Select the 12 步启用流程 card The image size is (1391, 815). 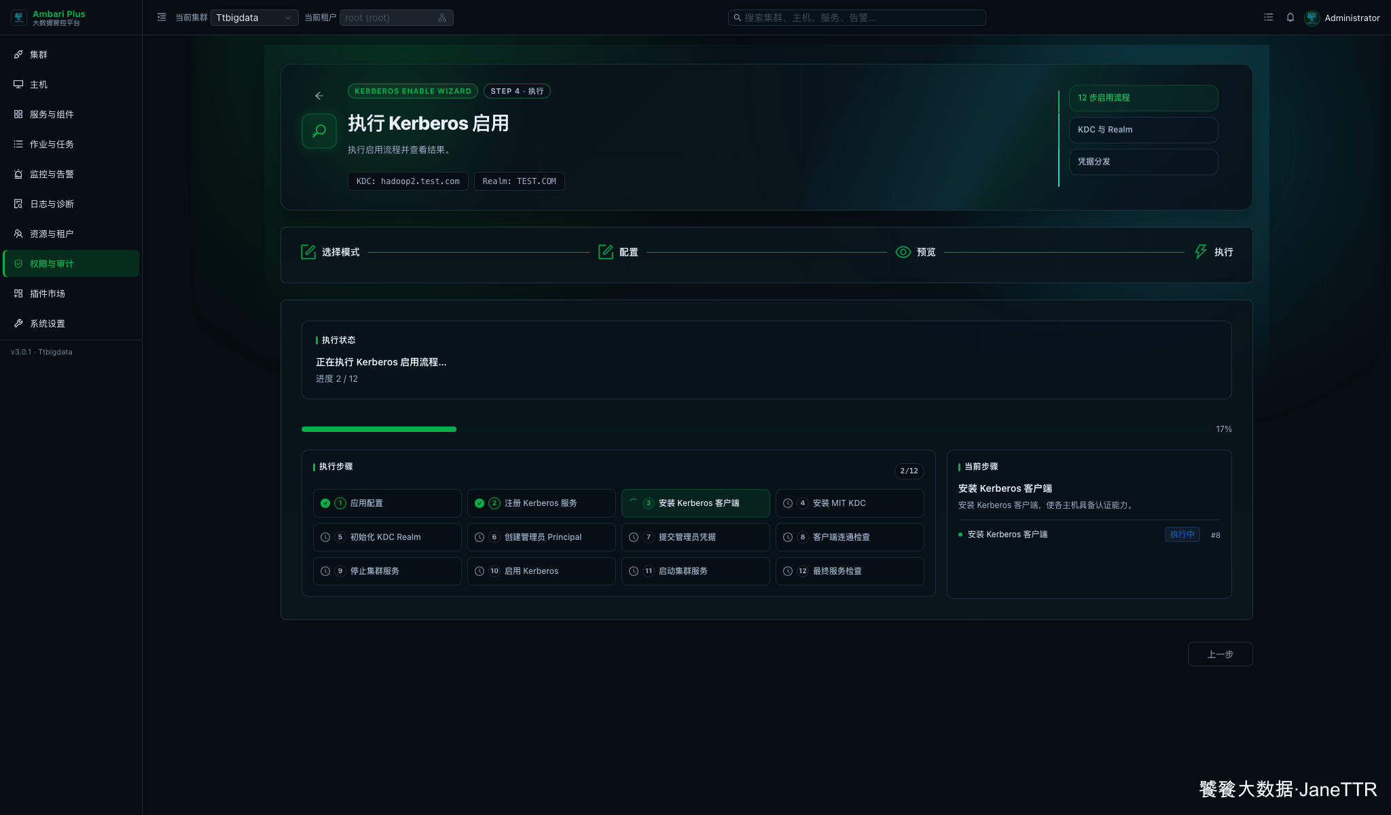tap(1144, 98)
